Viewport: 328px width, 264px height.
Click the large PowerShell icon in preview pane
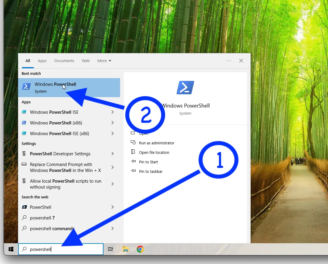click(185, 88)
